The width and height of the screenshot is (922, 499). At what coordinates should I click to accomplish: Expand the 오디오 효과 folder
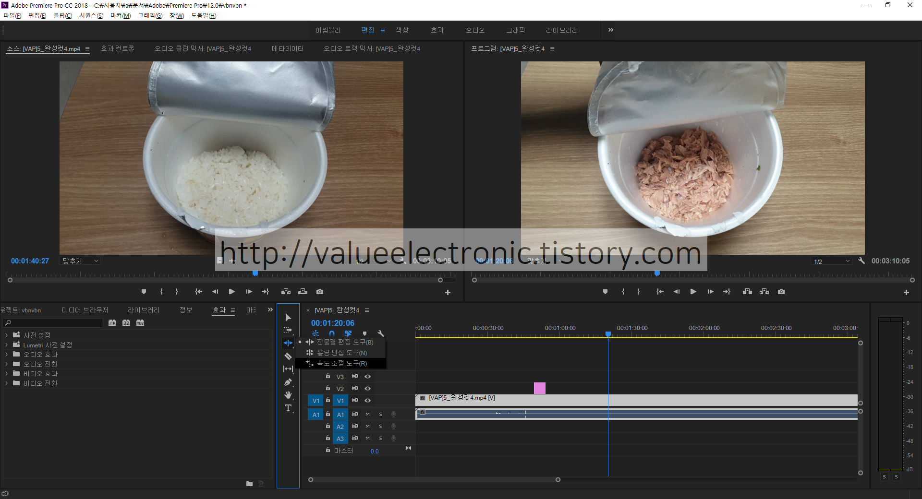tap(6, 354)
